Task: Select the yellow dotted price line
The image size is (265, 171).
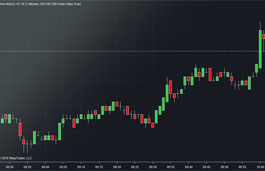Action: pyautogui.click(x=132, y=51)
